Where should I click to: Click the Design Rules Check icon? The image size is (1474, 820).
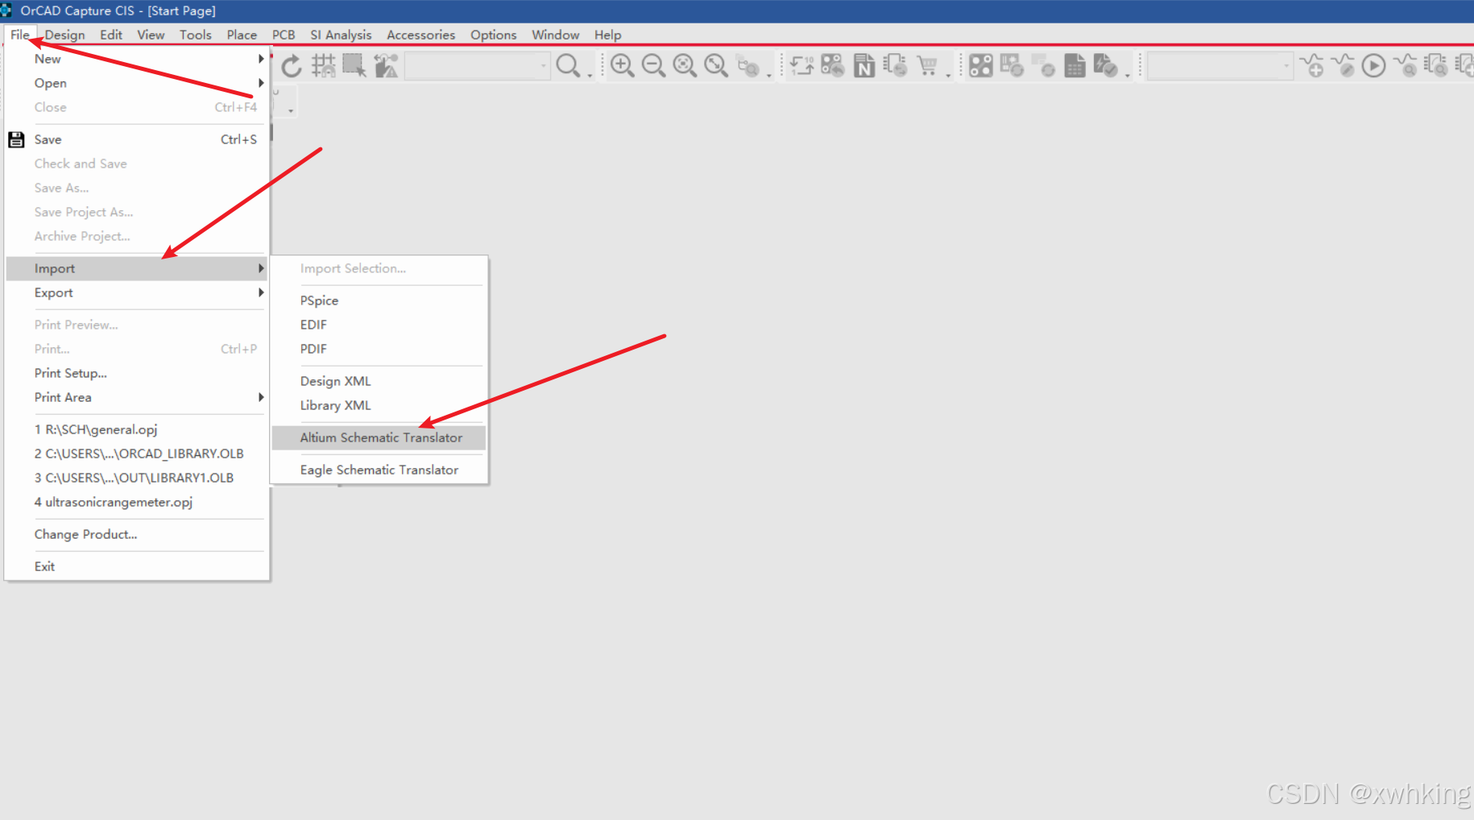click(1106, 65)
